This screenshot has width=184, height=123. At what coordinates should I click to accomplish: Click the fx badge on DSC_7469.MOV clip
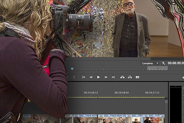point(101,116)
